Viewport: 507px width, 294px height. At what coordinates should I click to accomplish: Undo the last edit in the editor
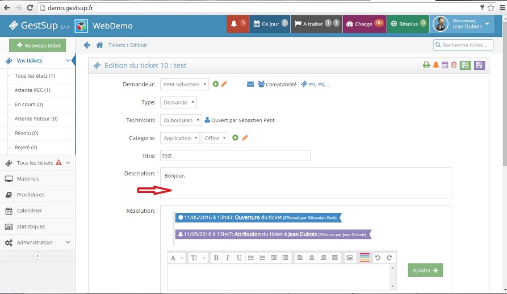[x=378, y=258]
